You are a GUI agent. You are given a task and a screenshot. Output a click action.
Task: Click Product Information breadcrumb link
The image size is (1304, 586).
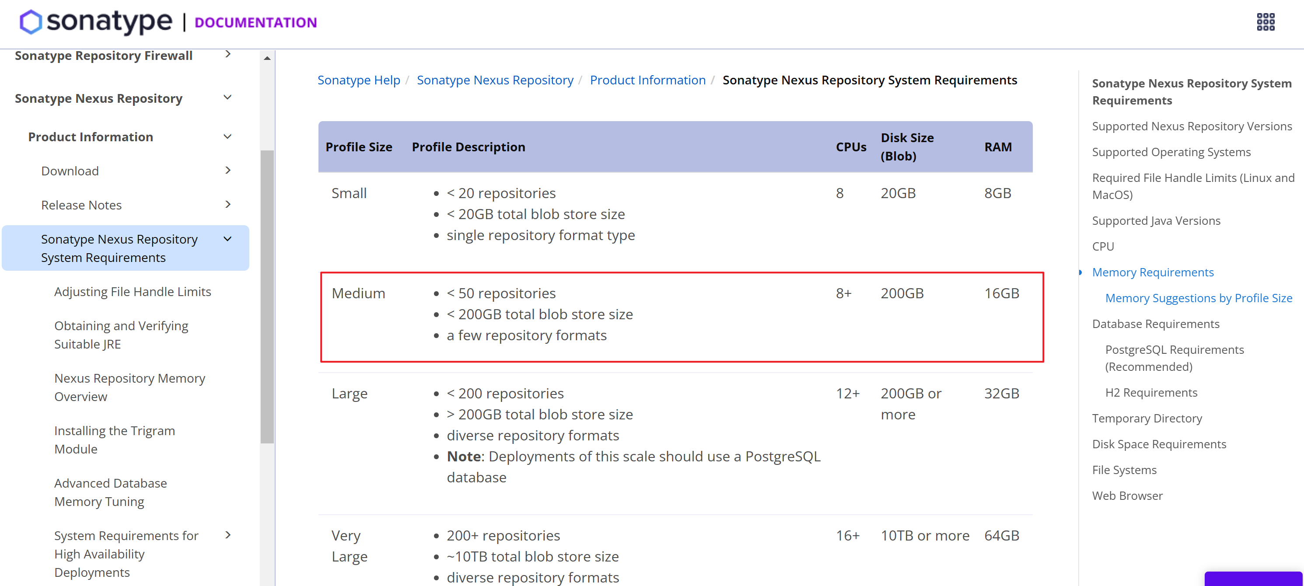point(647,80)
